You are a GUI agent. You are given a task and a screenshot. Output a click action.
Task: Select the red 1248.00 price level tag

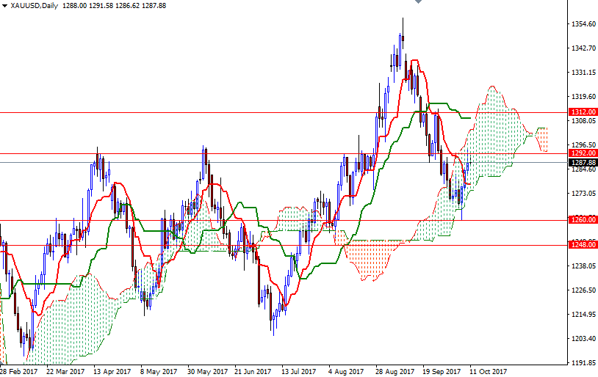click(583, 244)
